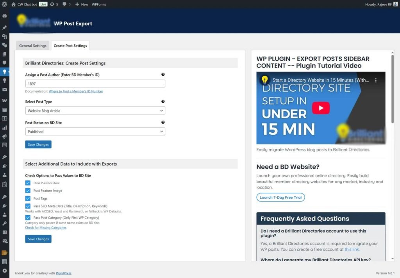Image resolution: width=400 pixels, height=278 pixels.
Task: Open the sliders Settings sidebar icon
Action: pos(4,232)
